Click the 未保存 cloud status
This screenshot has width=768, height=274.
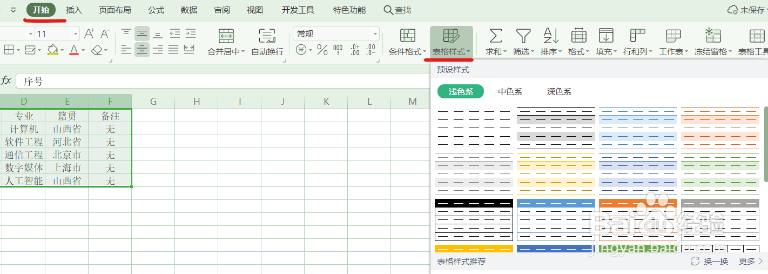pos(747,10)
